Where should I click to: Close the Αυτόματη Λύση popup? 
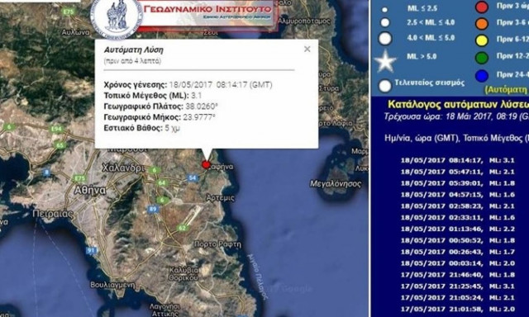pos(307,50)
